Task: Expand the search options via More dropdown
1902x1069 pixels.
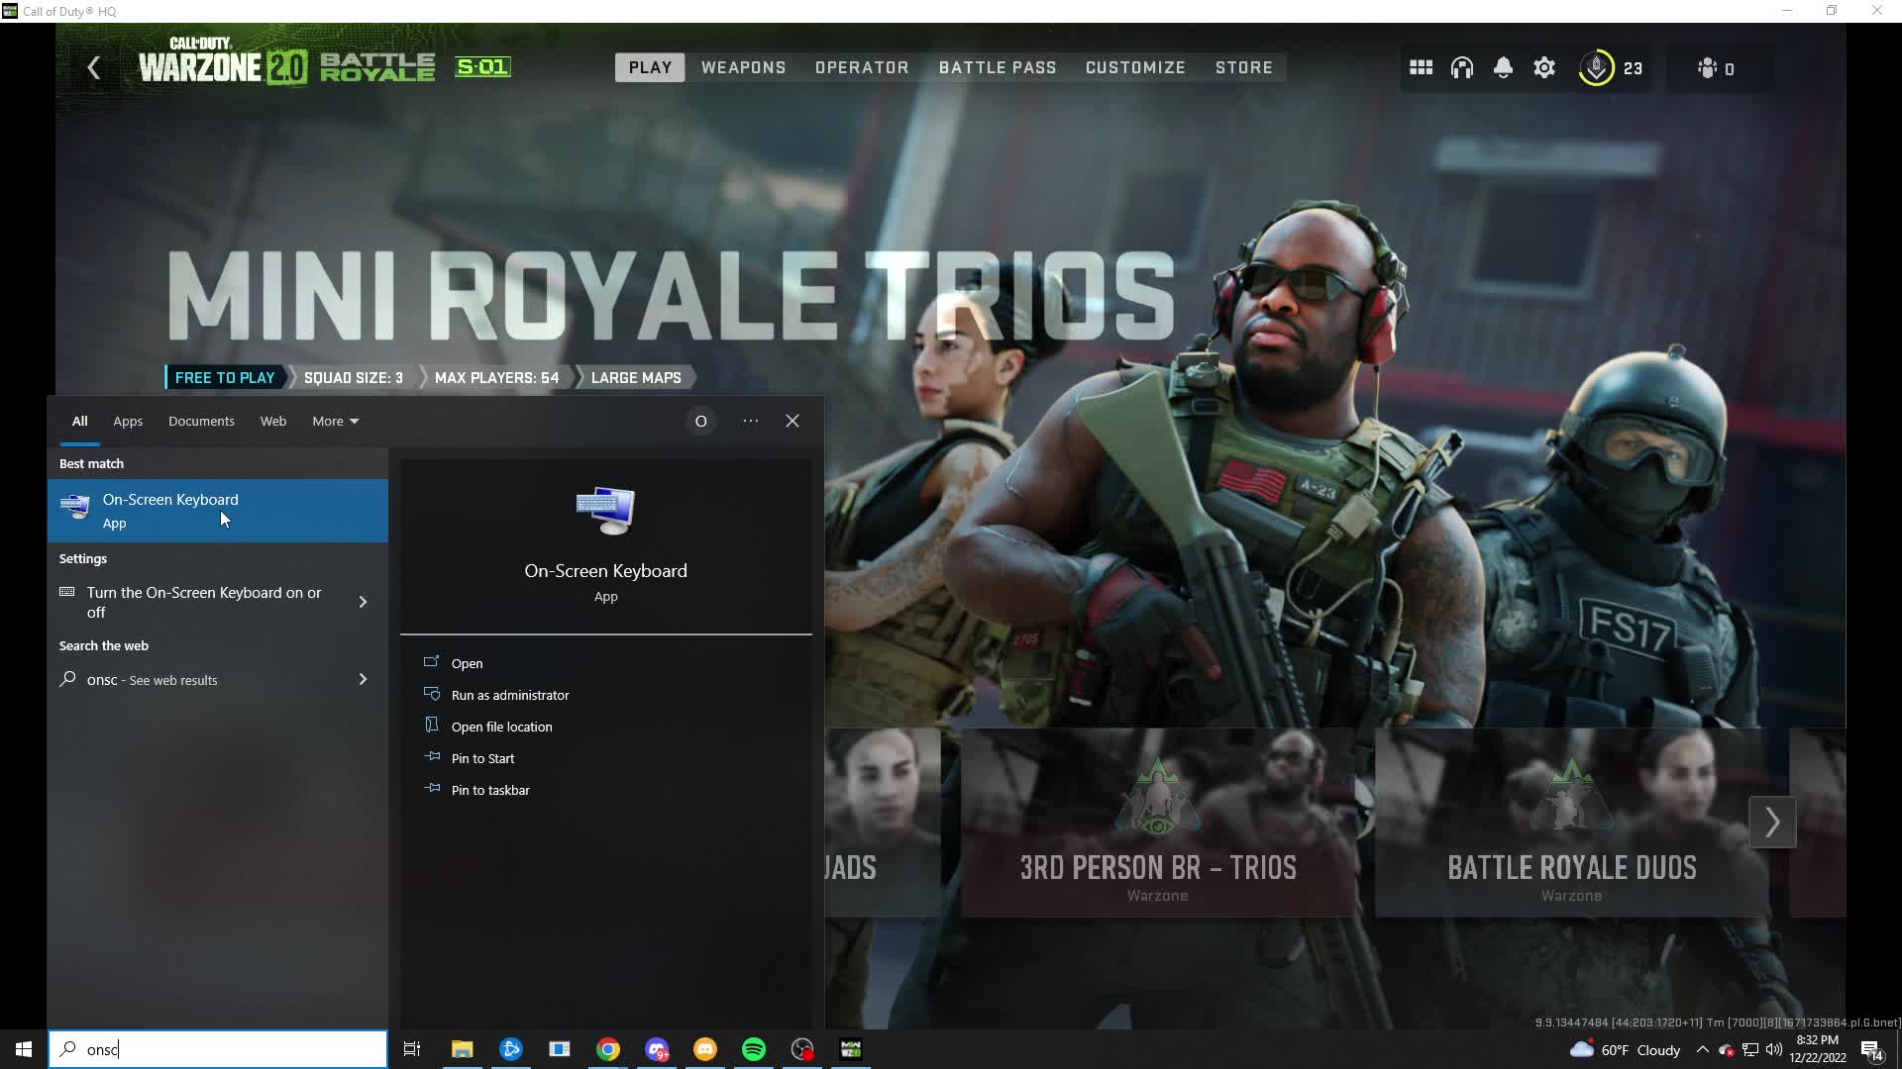Action: click(335, 421)
